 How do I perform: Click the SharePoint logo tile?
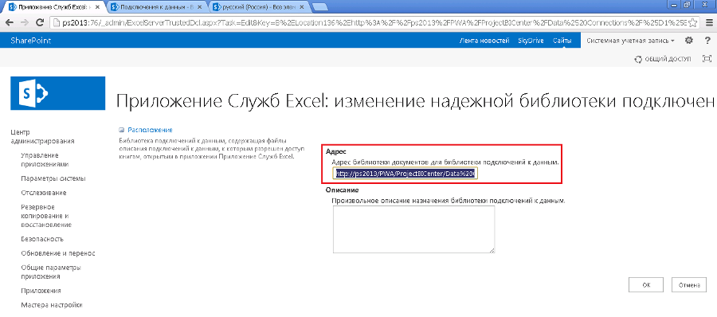pyautogui.click(x=57, y=93)
